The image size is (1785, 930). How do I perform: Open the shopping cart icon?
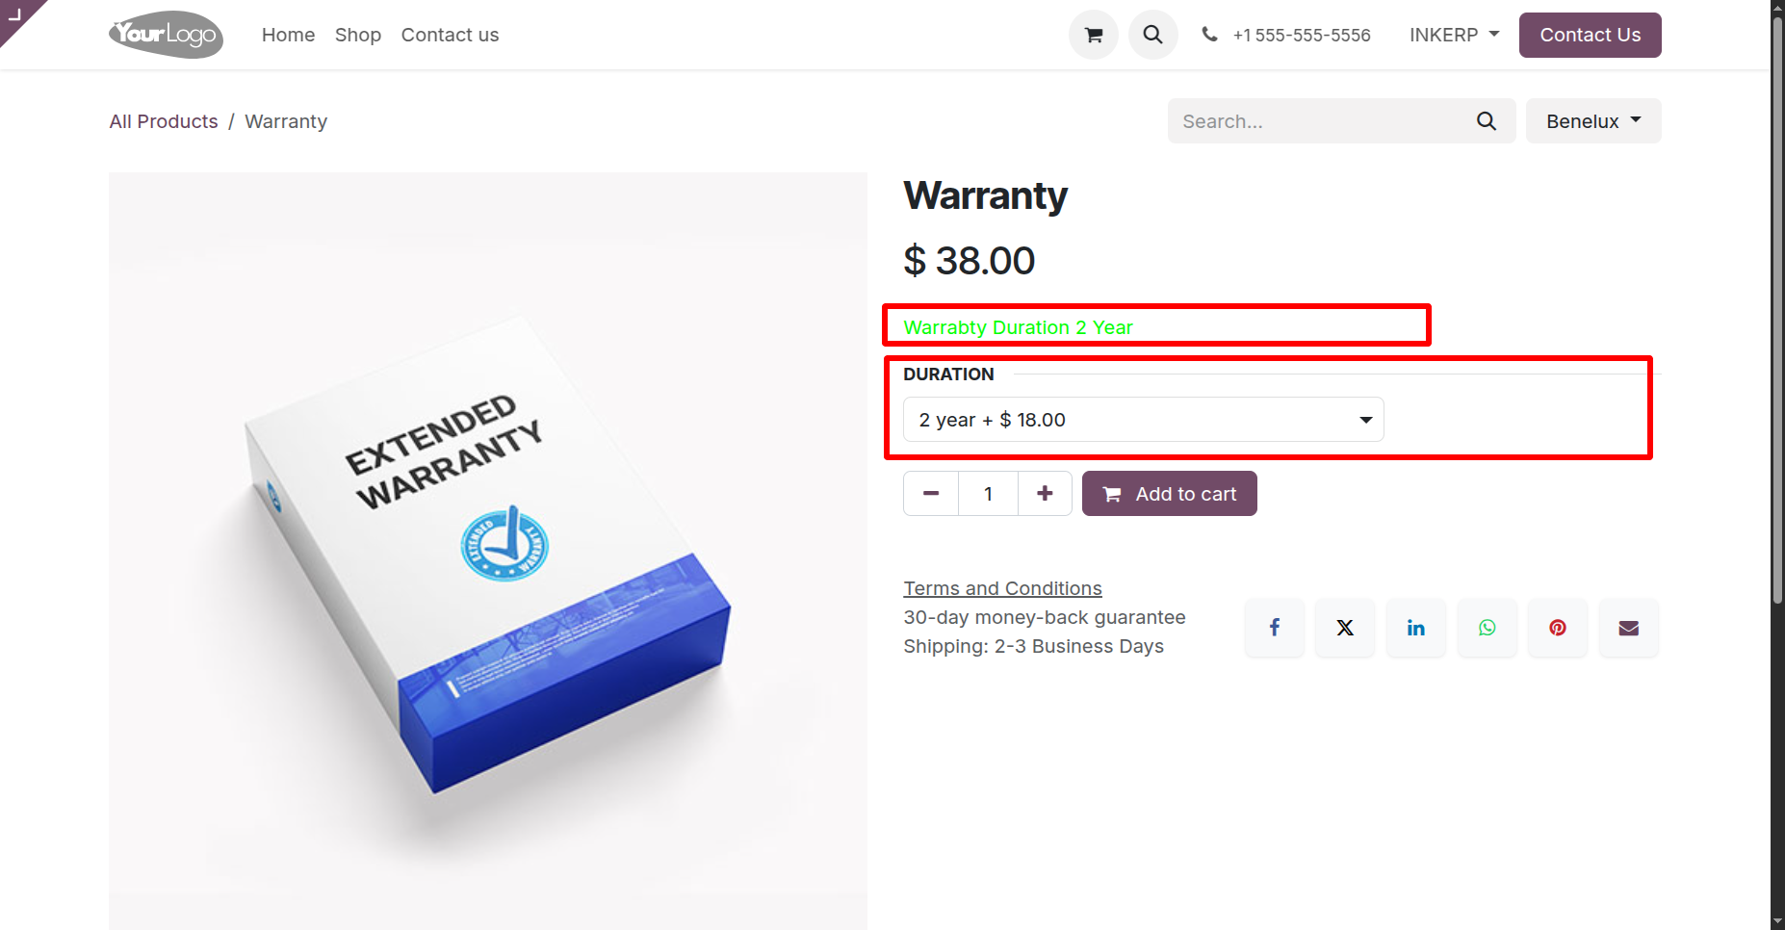pyautogui.click(x=1093, y=35)
